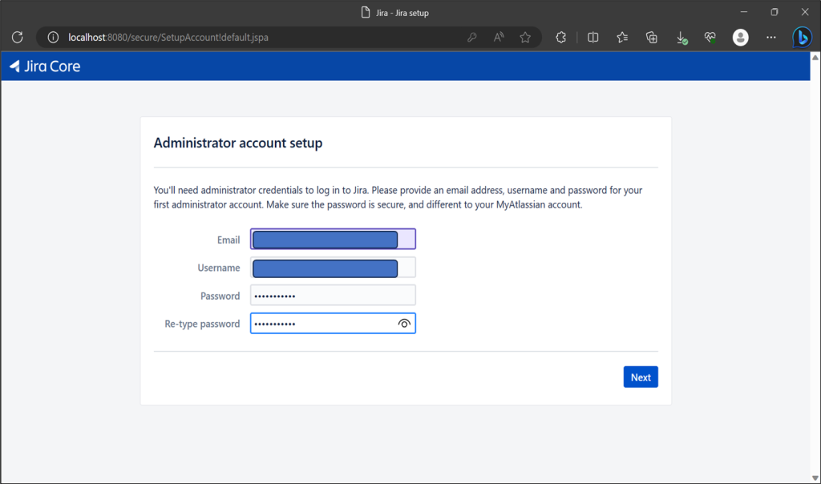Focus the Email input field

pos(333,239)
